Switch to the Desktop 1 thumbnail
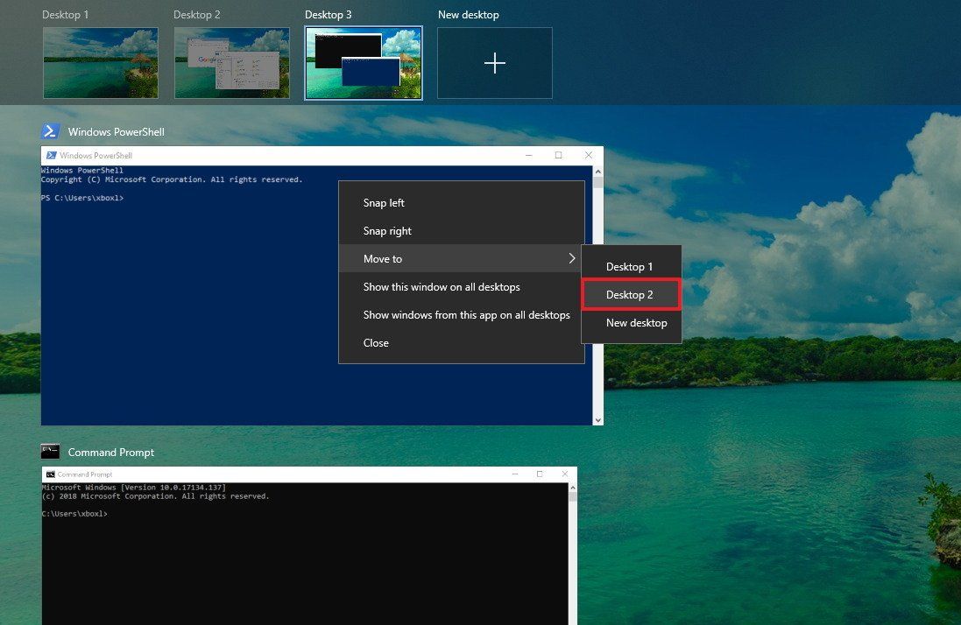This screenshot has height=625, width=961. pos(101,63)
